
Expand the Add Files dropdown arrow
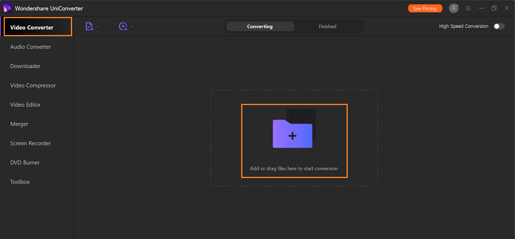pyautogui.click(x=98, y=27)
